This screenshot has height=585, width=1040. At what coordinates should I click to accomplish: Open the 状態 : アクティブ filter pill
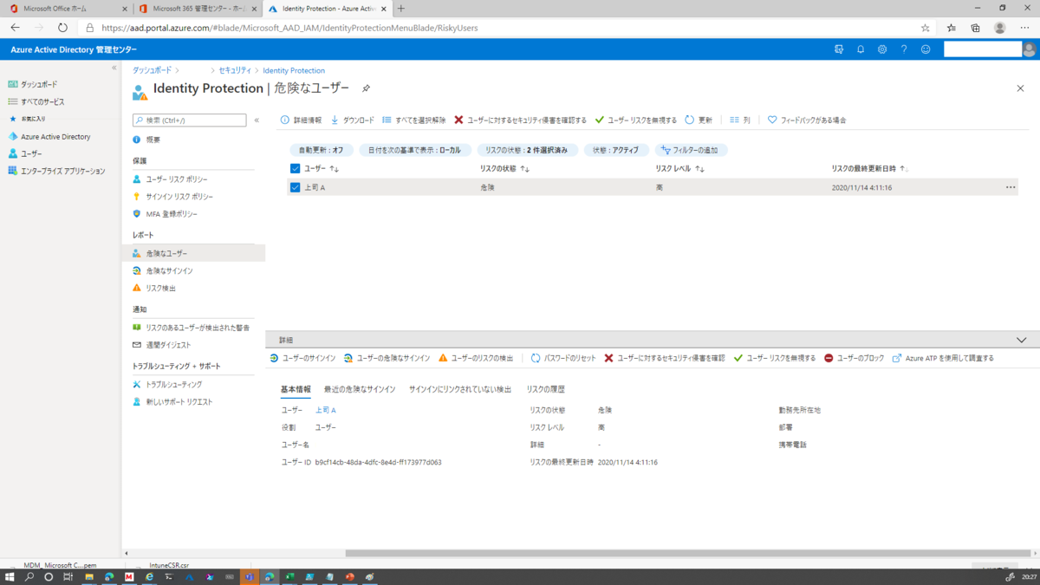[615, 150]
